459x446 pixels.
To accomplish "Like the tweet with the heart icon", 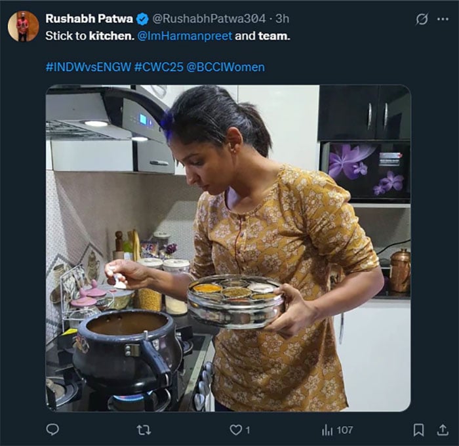I will coord(235,430).
